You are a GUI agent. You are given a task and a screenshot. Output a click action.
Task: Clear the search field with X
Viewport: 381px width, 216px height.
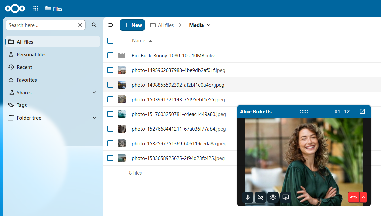pos(80,25)
